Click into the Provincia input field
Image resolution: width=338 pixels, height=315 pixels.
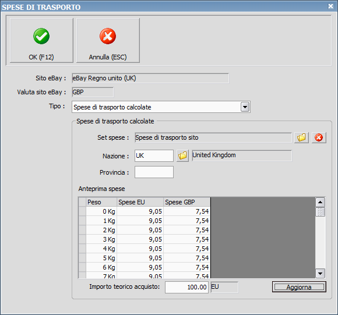[154, 172]
